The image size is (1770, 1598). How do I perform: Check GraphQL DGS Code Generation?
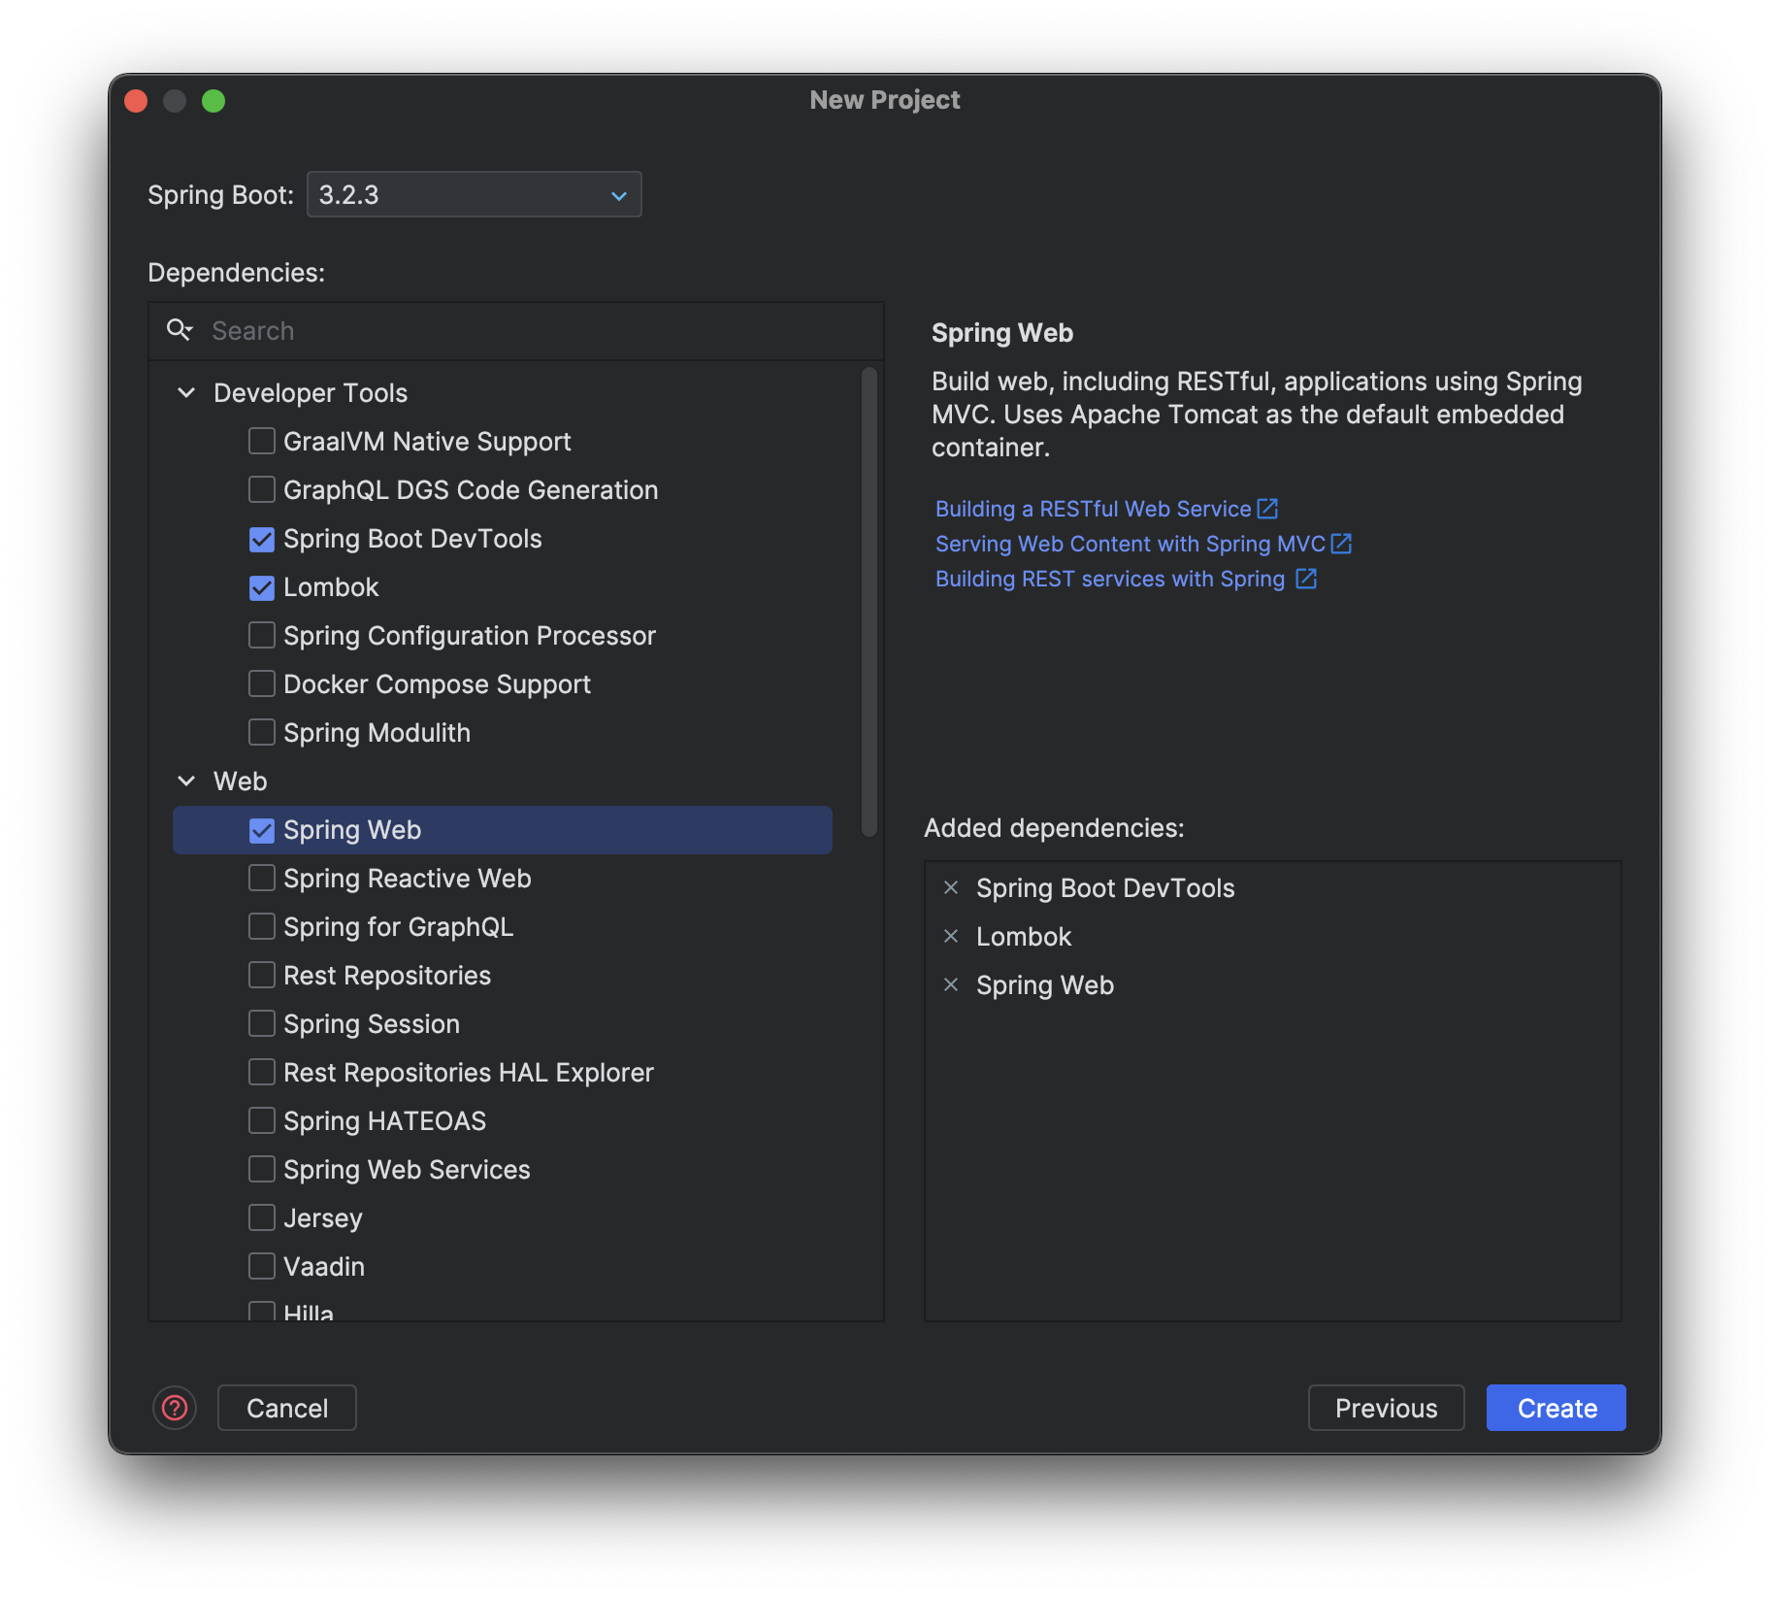[262, 489]
